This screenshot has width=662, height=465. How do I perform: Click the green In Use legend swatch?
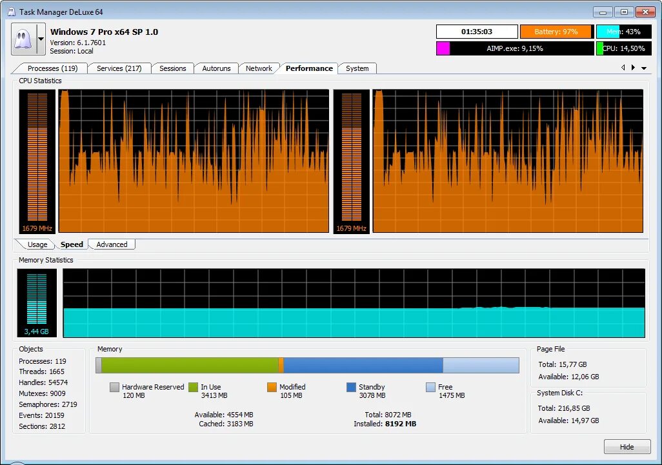(193, 387)
